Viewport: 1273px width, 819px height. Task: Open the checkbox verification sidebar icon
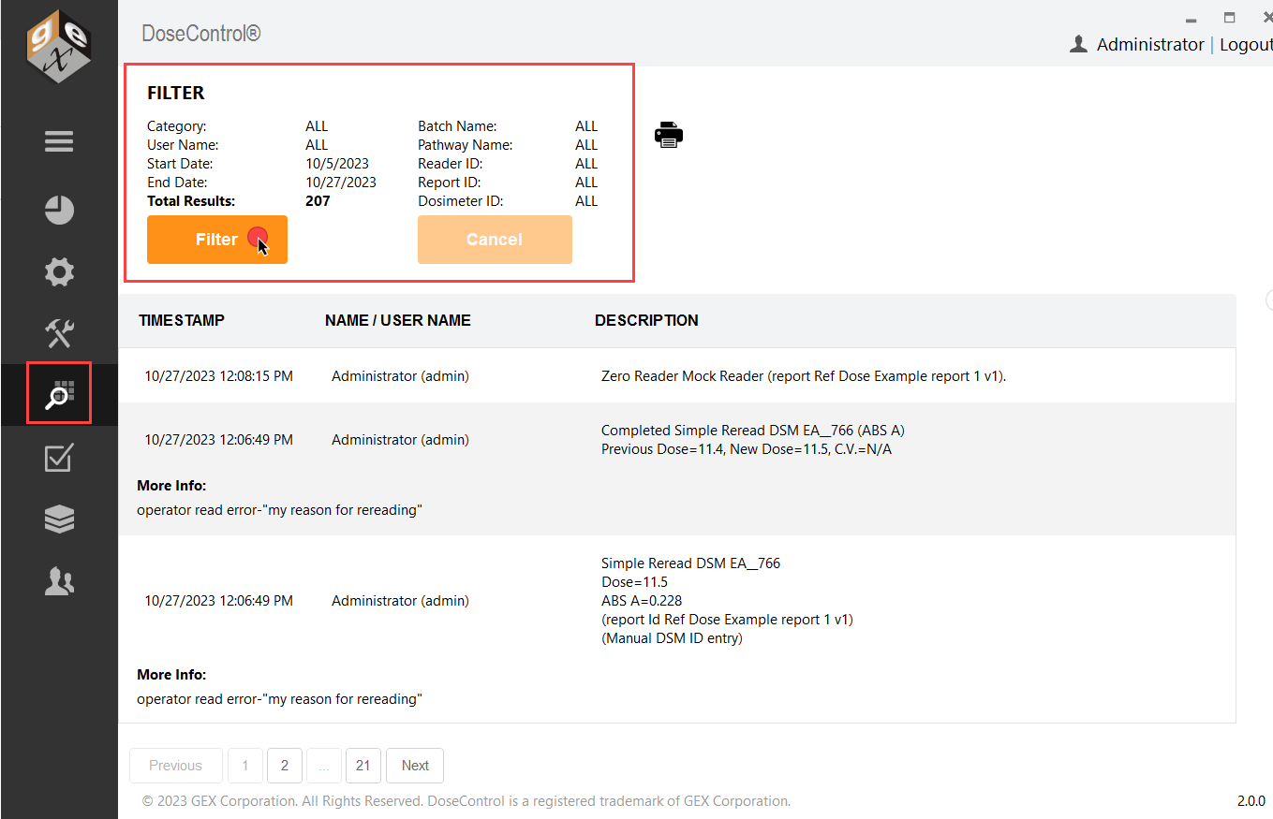59,458
